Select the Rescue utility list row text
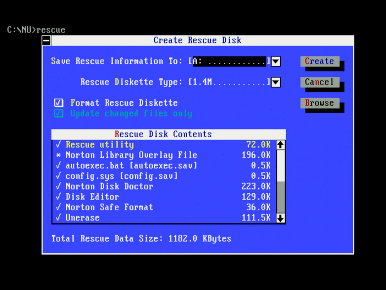 (100, 145)
